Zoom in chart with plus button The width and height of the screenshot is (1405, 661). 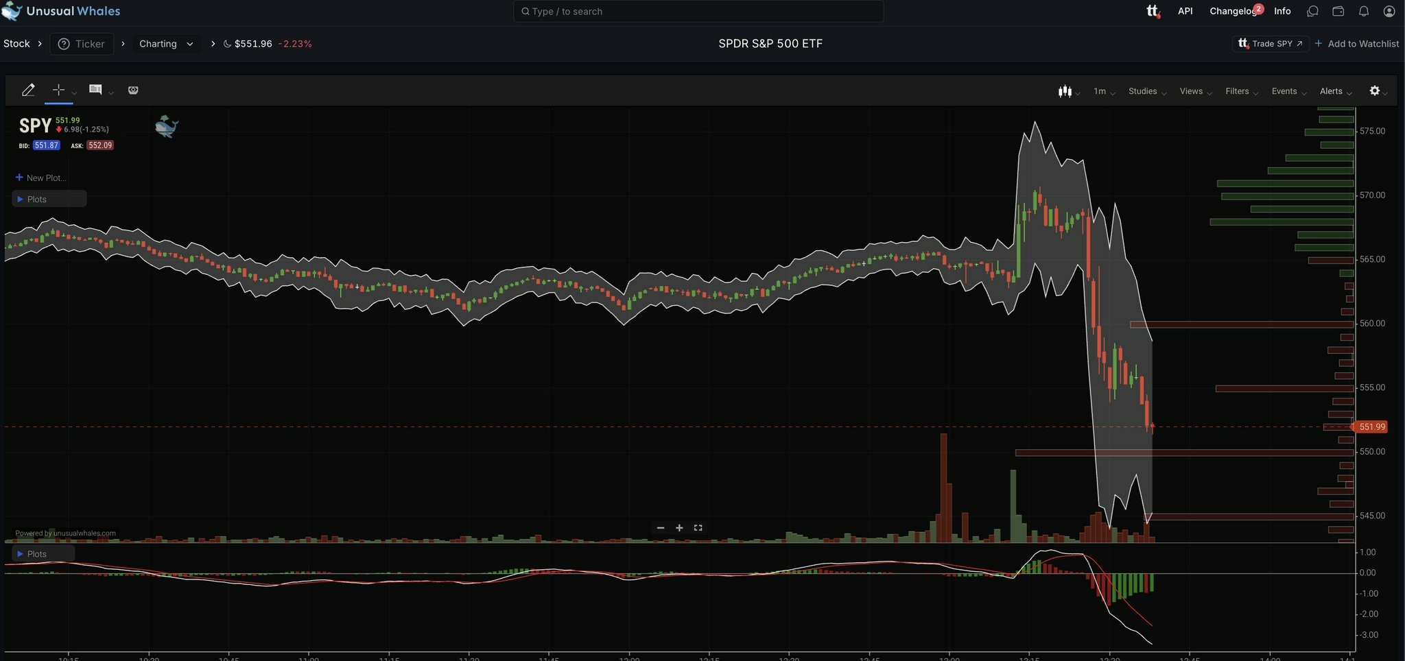point(679,528)
